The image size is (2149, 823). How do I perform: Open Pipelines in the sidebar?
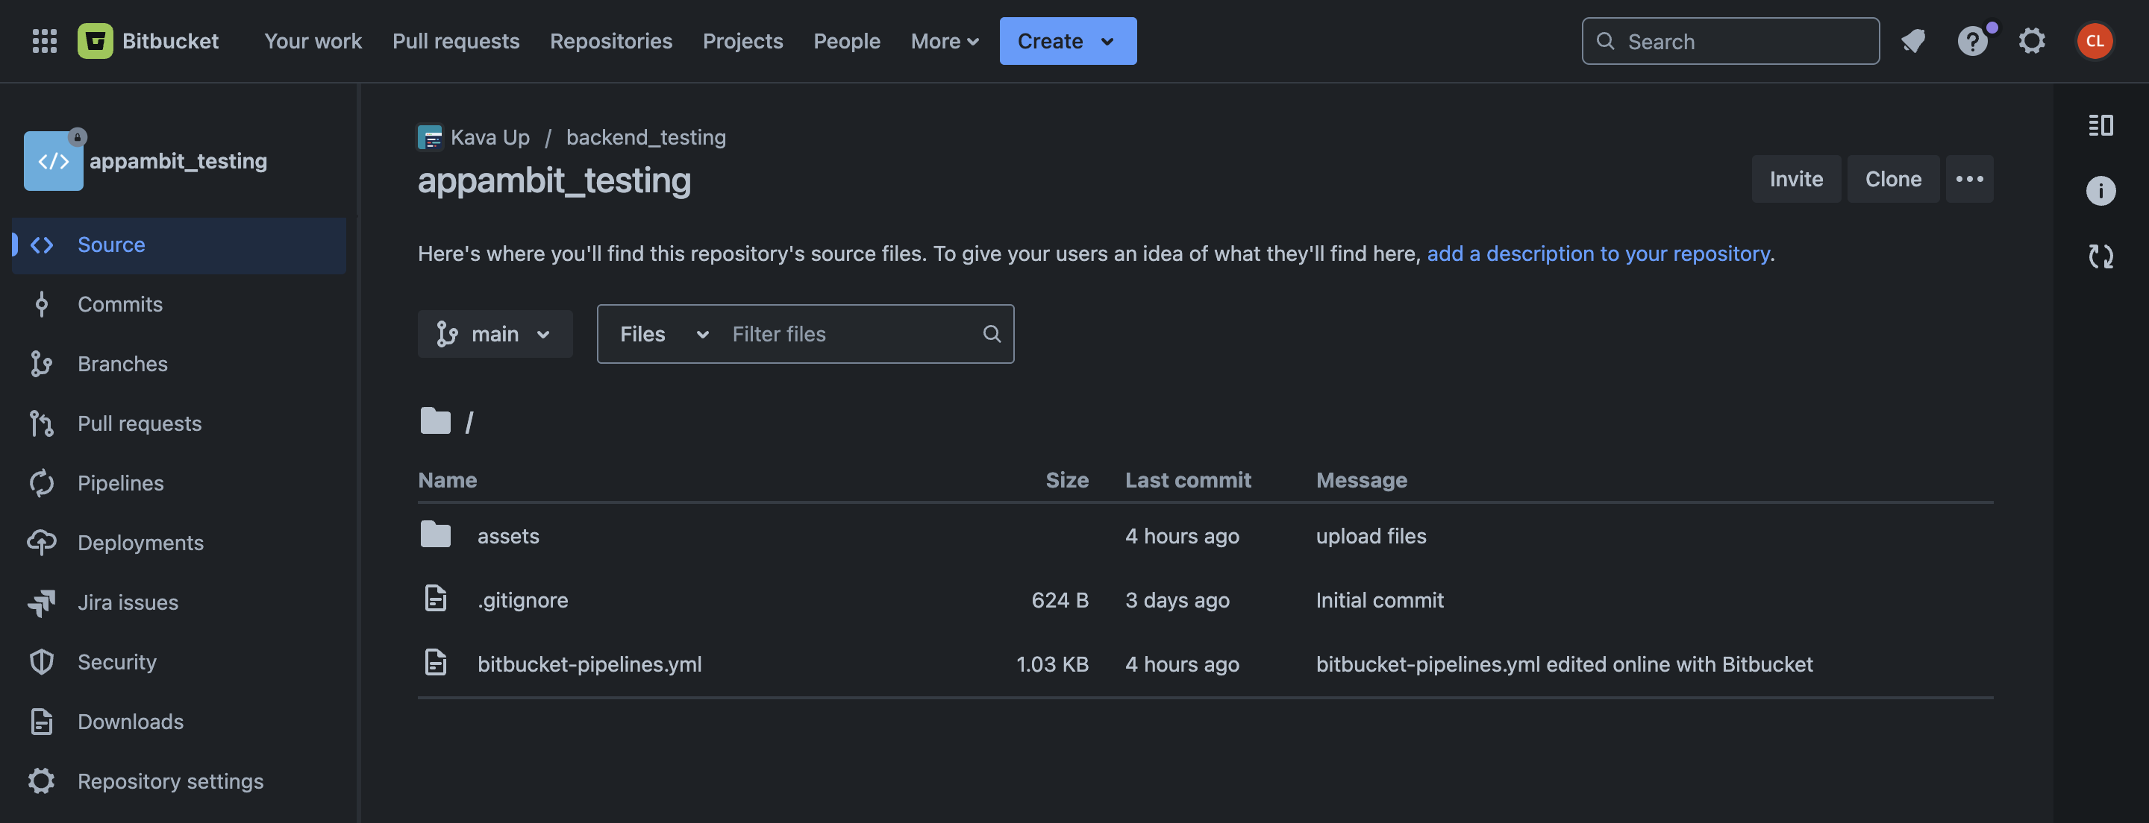(x=120, y=483)
